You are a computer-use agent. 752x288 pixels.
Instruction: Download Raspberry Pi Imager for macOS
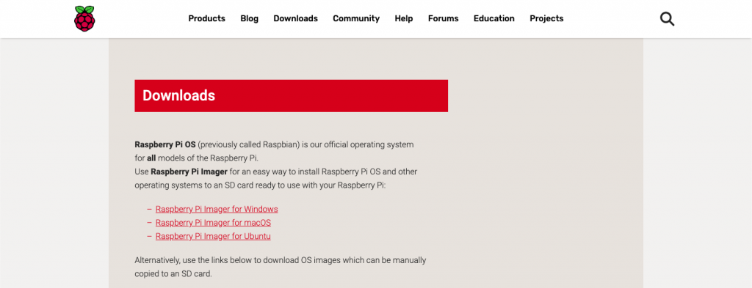click(214, 223)
